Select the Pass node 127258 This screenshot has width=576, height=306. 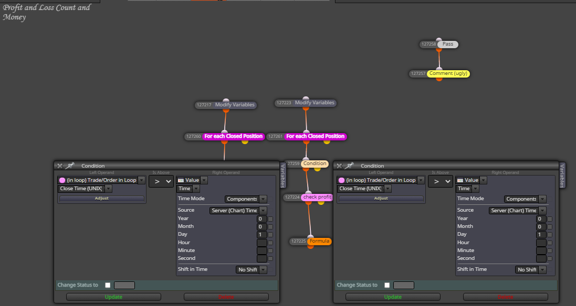448,44
